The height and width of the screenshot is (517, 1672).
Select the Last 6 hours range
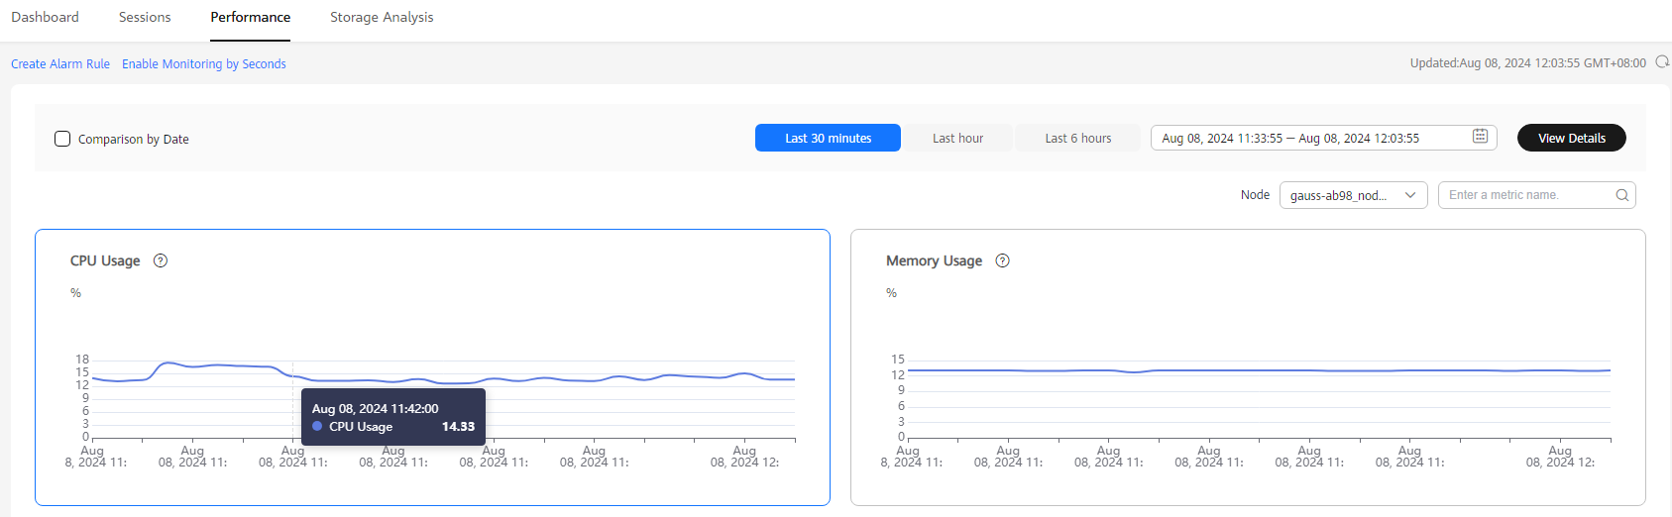point(1078,138)
